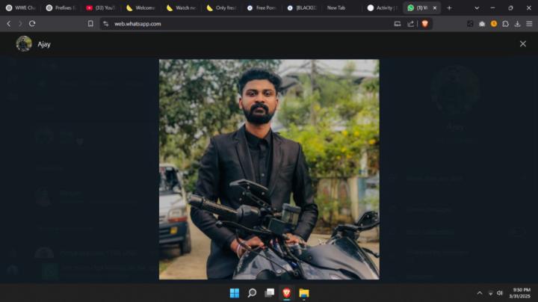This screenshot has height=302, width=538.
Task: Click the enlarged profile photo of Ajay
Action: [269, 169]
